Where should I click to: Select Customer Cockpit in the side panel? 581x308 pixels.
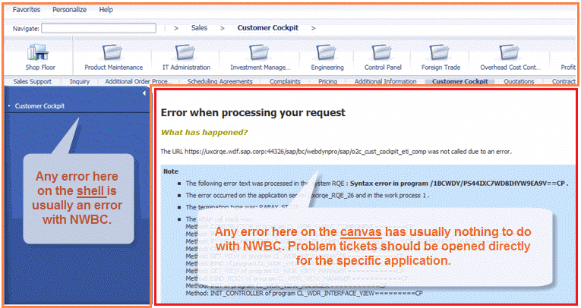pos(39,106)
